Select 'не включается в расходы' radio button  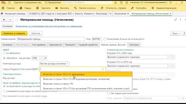(4, 86)
